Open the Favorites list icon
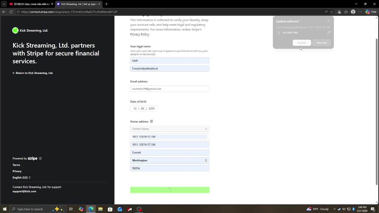The width and height of the screenshot is (379, 213). 346,12
